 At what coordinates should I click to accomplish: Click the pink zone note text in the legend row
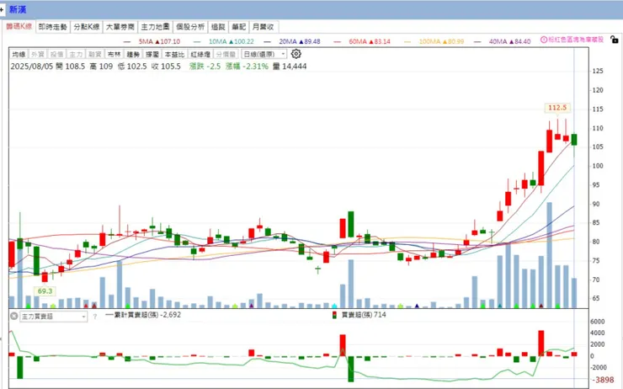[x=576, y=40]
